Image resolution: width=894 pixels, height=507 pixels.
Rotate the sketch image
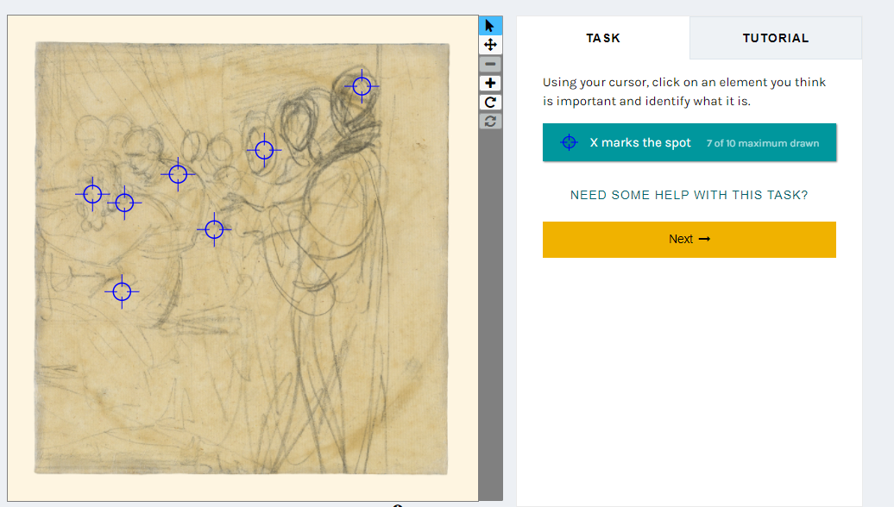click(x=490, y=103)
